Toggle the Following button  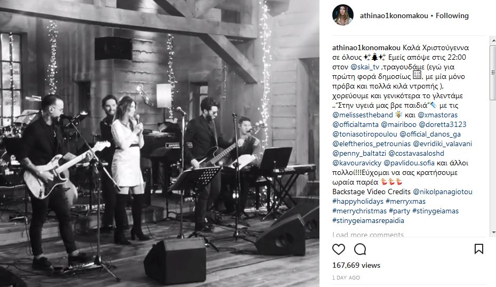452,15
